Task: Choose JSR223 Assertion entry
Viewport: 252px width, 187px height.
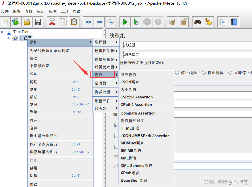Action: (x=146, y=97)
